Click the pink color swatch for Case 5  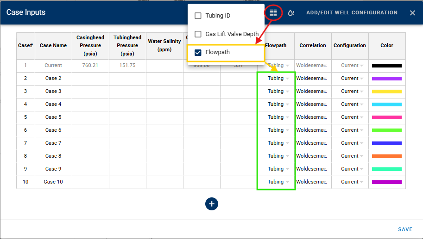click(386, 117)
